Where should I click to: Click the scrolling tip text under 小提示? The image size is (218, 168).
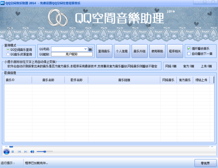(x=82, y=66)
